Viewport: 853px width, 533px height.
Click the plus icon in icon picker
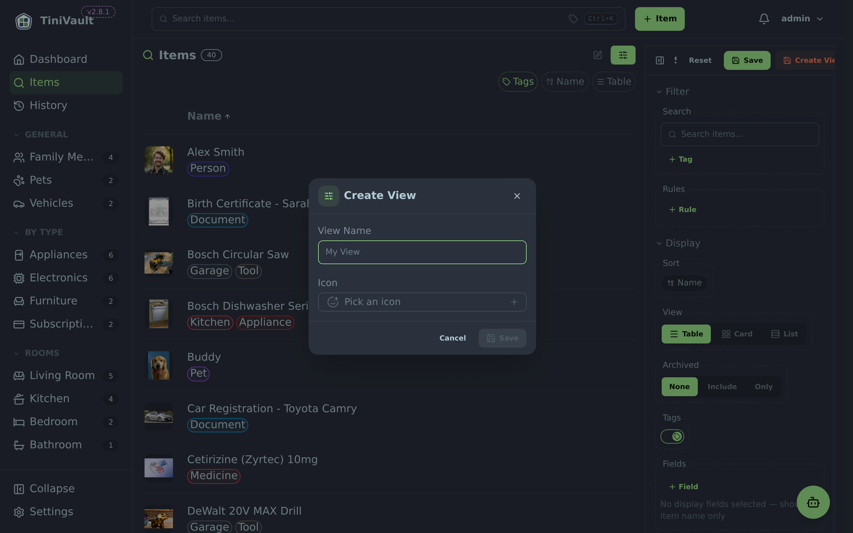click(x=514, y=302)
